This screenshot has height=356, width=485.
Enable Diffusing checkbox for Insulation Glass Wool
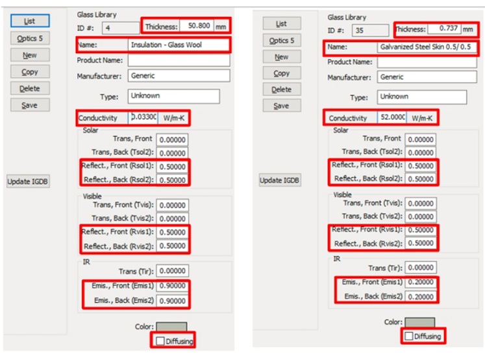[x=160, y=340]
